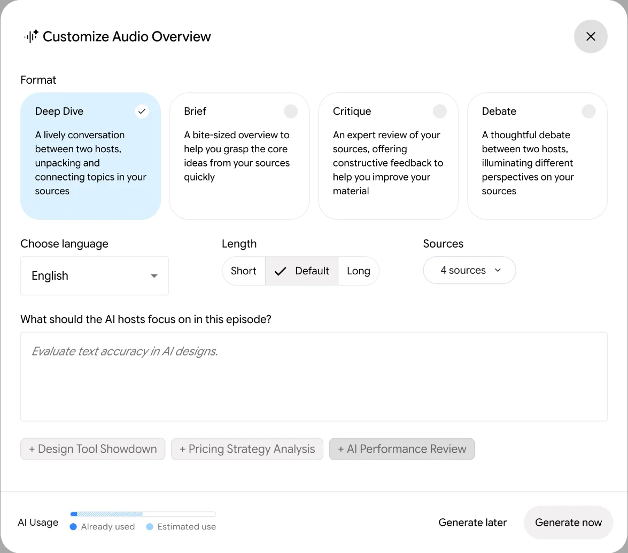Click the 'Estimated use' legend text
628x553 pixels.
point(187,527)
